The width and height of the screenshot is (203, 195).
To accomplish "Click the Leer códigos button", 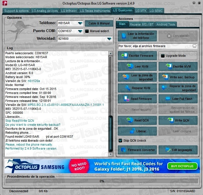I will [x=178, y=131].
